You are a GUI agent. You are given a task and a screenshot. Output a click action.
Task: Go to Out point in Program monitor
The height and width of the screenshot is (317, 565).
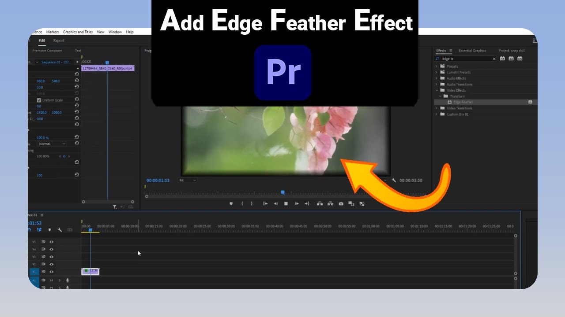[307, 203]
